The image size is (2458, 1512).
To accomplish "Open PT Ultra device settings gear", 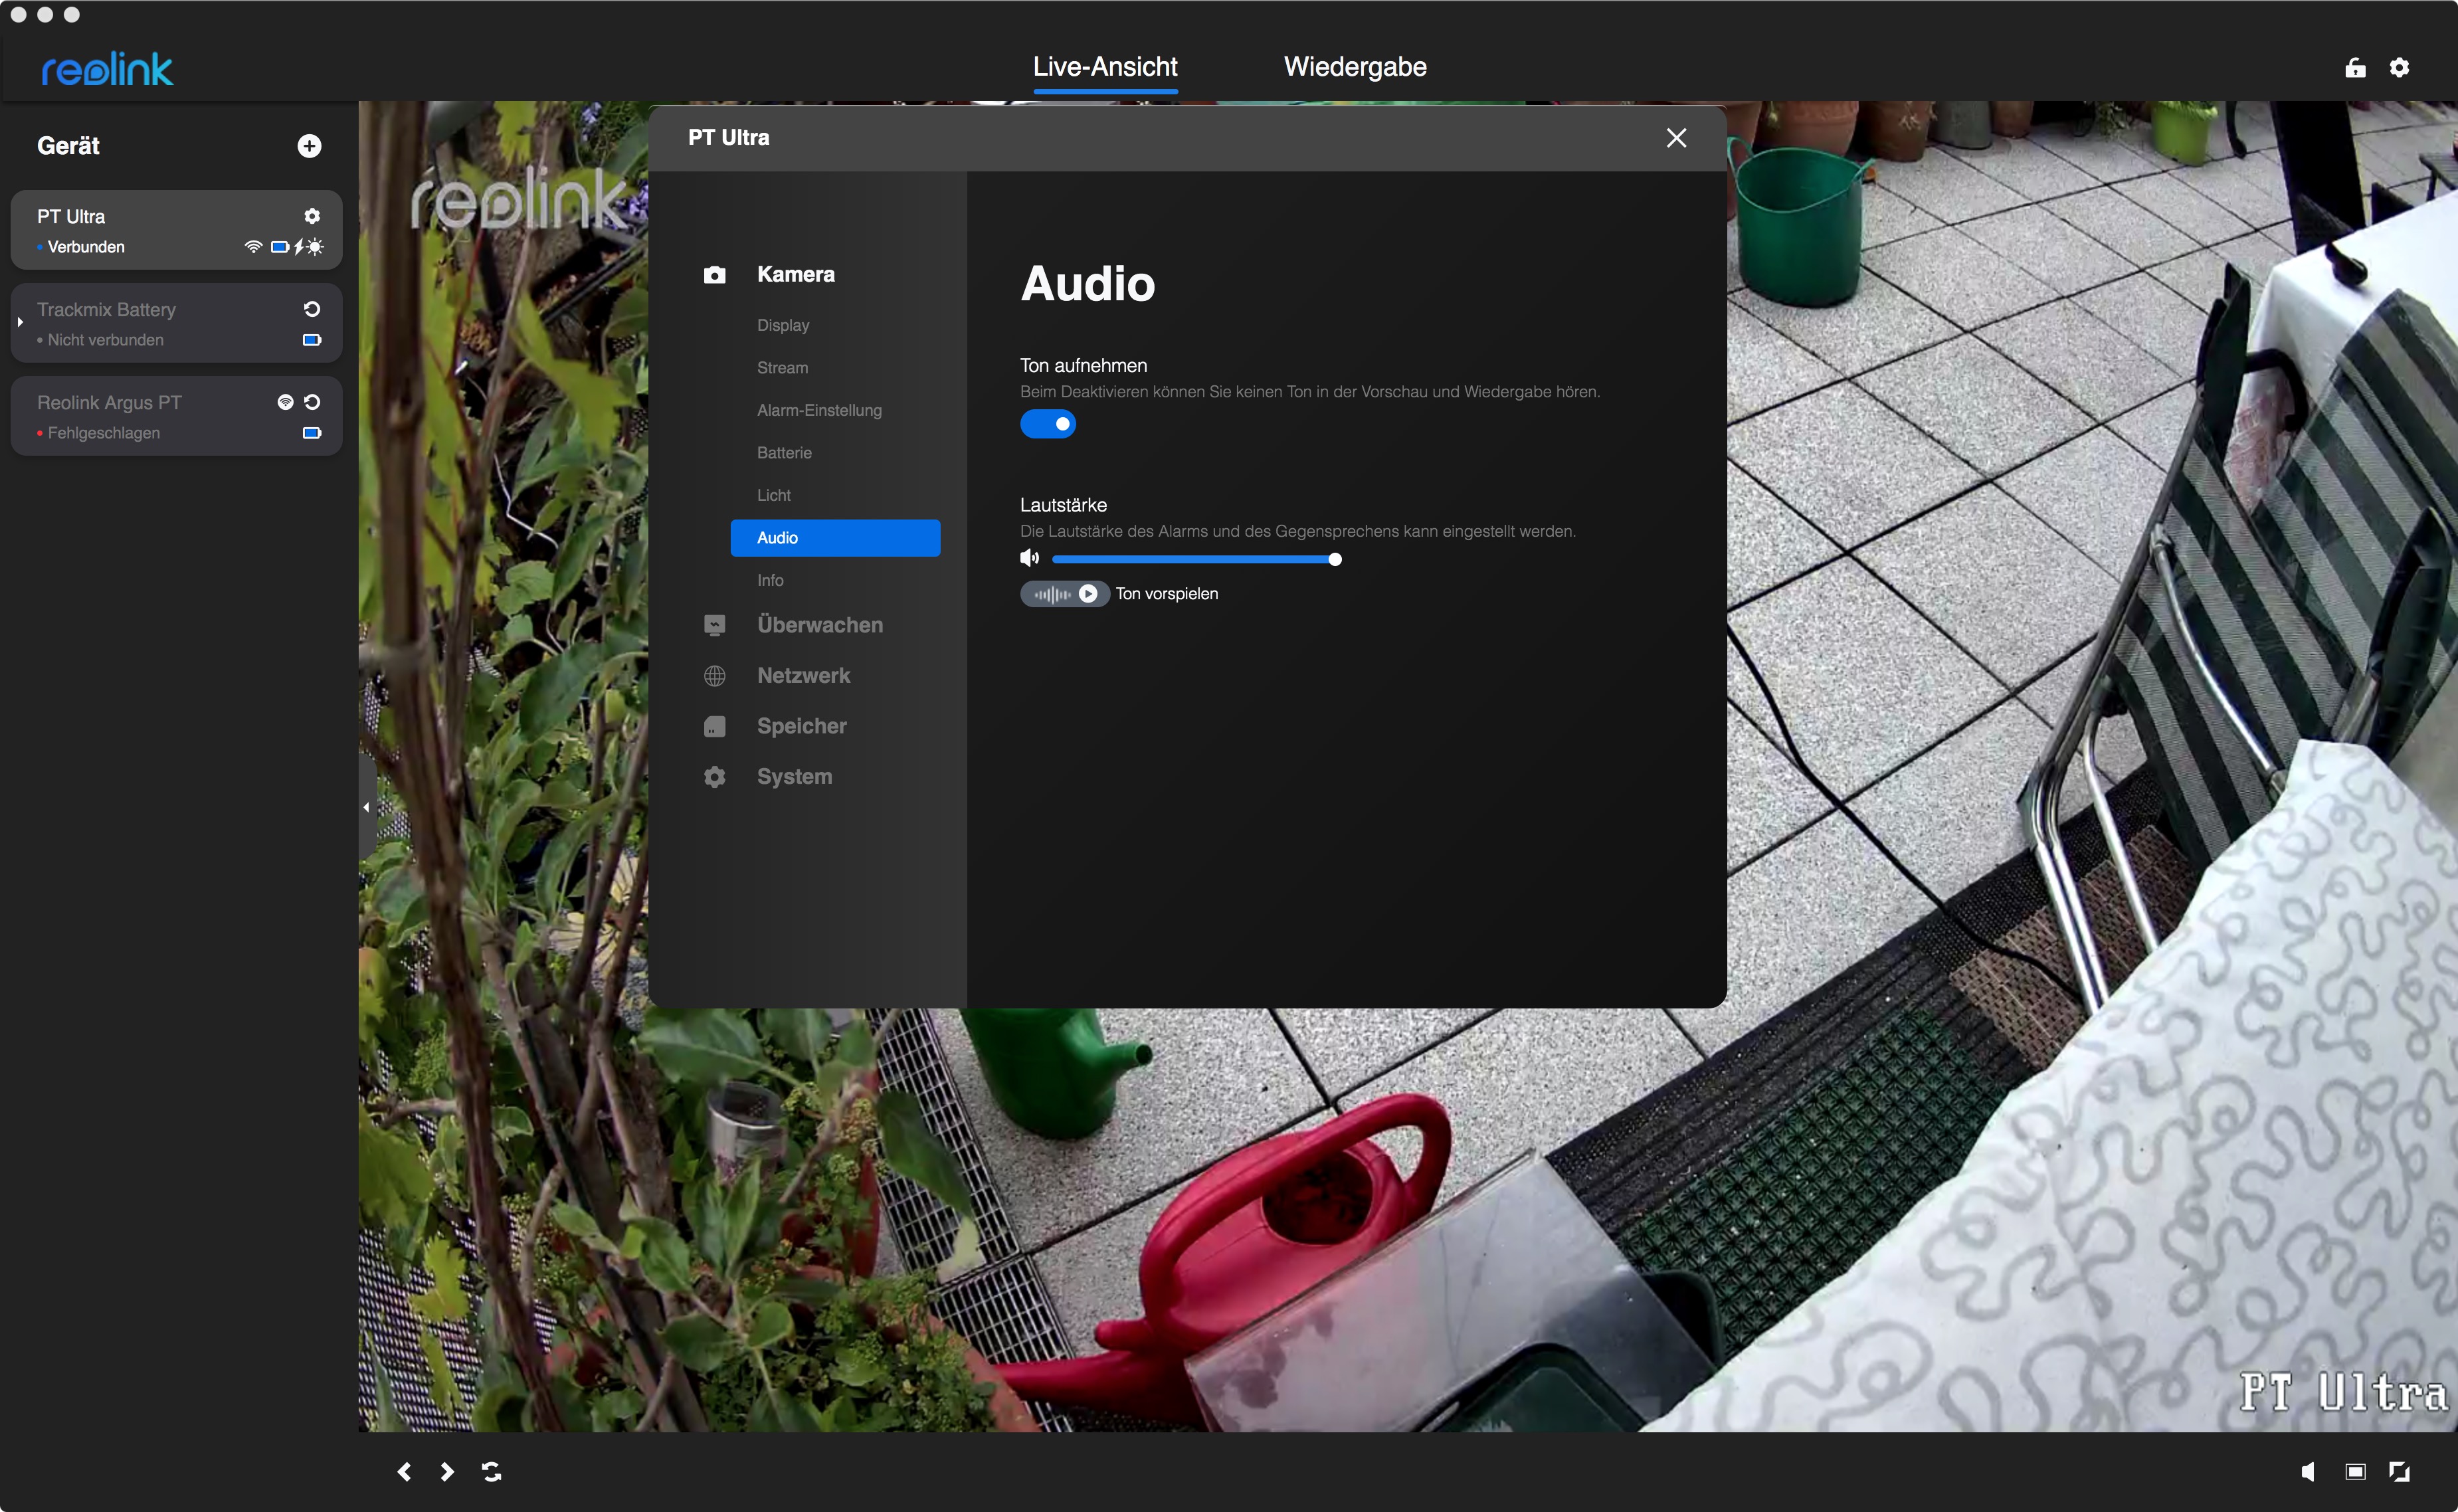I will click(x=312, y=216).
